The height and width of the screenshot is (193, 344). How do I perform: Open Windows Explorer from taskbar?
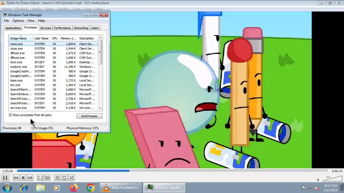[40, 188]
